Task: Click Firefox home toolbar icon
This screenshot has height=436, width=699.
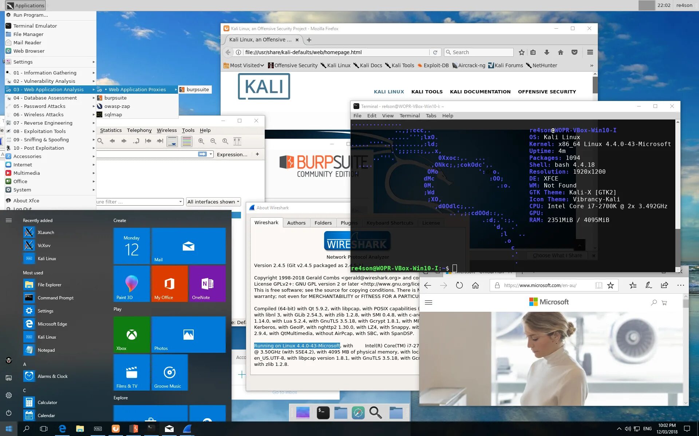Action: [561, 52]
